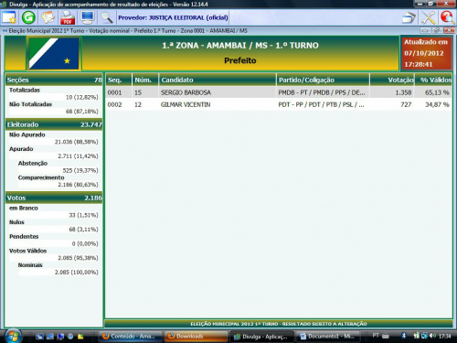
Task: Click the Nulos value 68 (3,11%)
Action: 83,230
